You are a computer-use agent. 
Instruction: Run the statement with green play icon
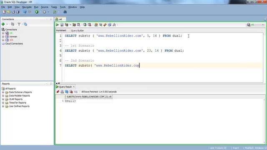(57, 25)
